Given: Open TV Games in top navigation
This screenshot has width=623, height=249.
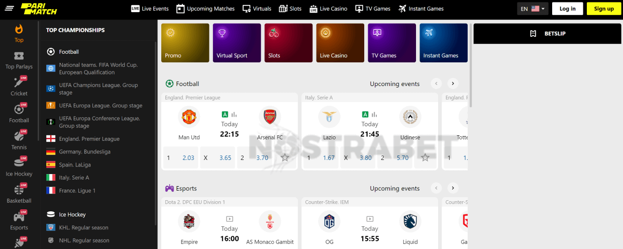Looking at the screenshot, I should tap(373, 9).
